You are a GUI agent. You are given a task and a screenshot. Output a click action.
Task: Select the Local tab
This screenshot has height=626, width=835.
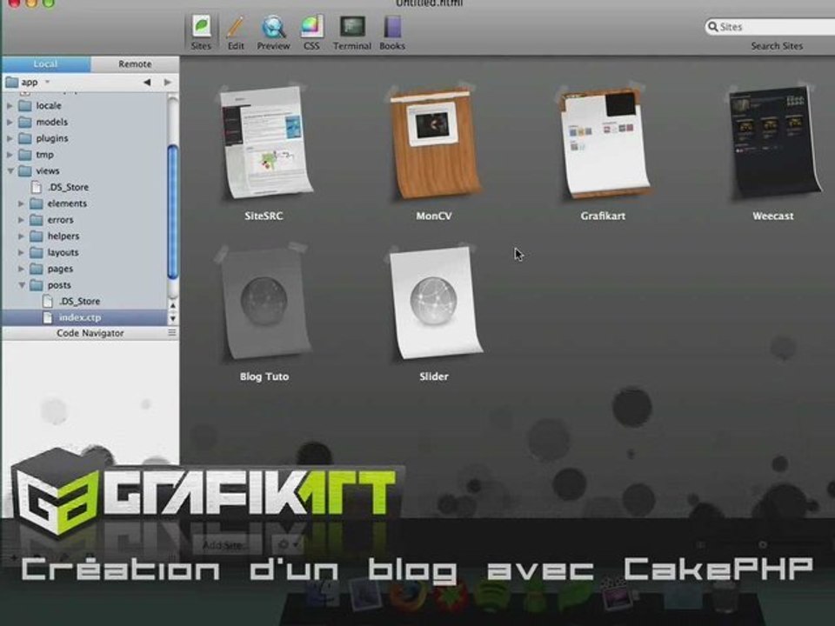tap(46, 63)
